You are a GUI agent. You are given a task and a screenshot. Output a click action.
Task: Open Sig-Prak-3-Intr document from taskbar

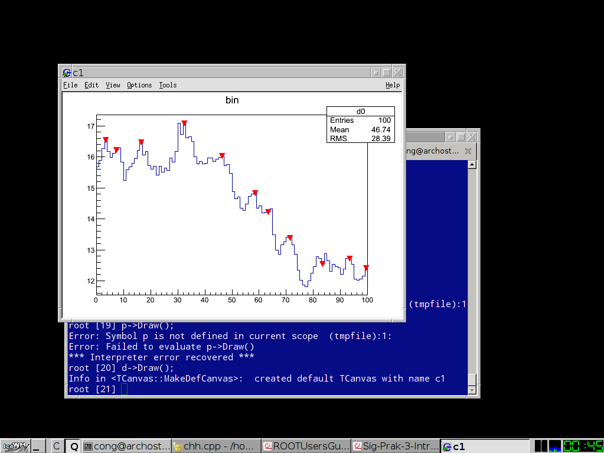pos(396,447)
